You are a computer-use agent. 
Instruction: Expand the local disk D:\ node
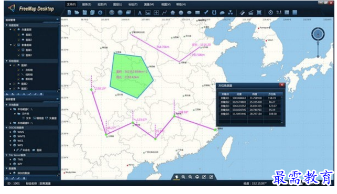tap(10, 123)
